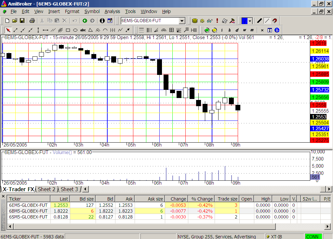Create a new file with the blank page icon
This screenshot has height=239, width=333.
7,21
